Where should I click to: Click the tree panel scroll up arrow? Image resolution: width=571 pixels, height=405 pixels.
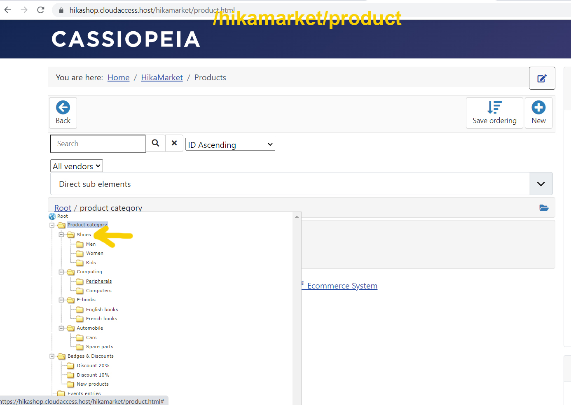(x=297, y=216)
